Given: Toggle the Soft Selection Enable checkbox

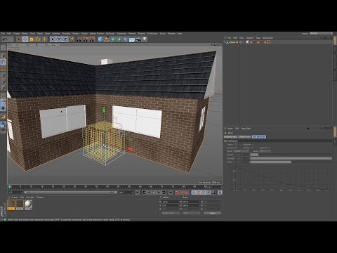Looking at the screenshot, I should click(x=236, y=145).
